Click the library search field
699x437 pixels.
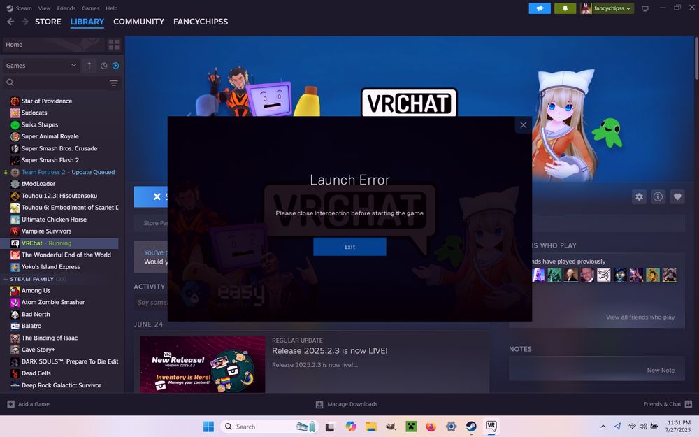pyautogui.click(x=55, y=83)
